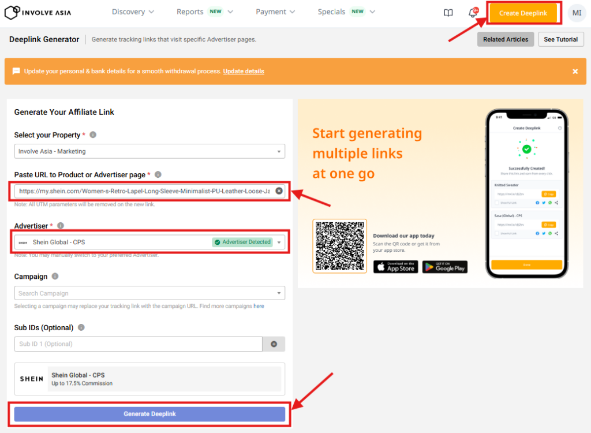The height and width of the screenshot is (433, 591).
Task: Open the Payment menu
Action: coord(275,12)
